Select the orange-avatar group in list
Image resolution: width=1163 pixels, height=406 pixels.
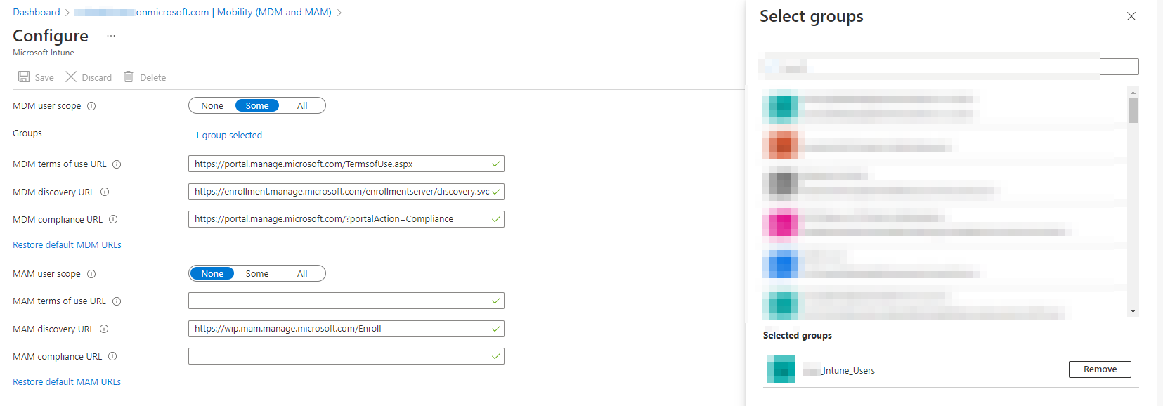tap(944, 145)
